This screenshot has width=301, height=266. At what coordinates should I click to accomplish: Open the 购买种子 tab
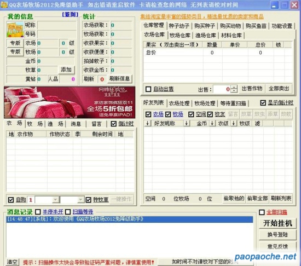click(x=205, y=26)
